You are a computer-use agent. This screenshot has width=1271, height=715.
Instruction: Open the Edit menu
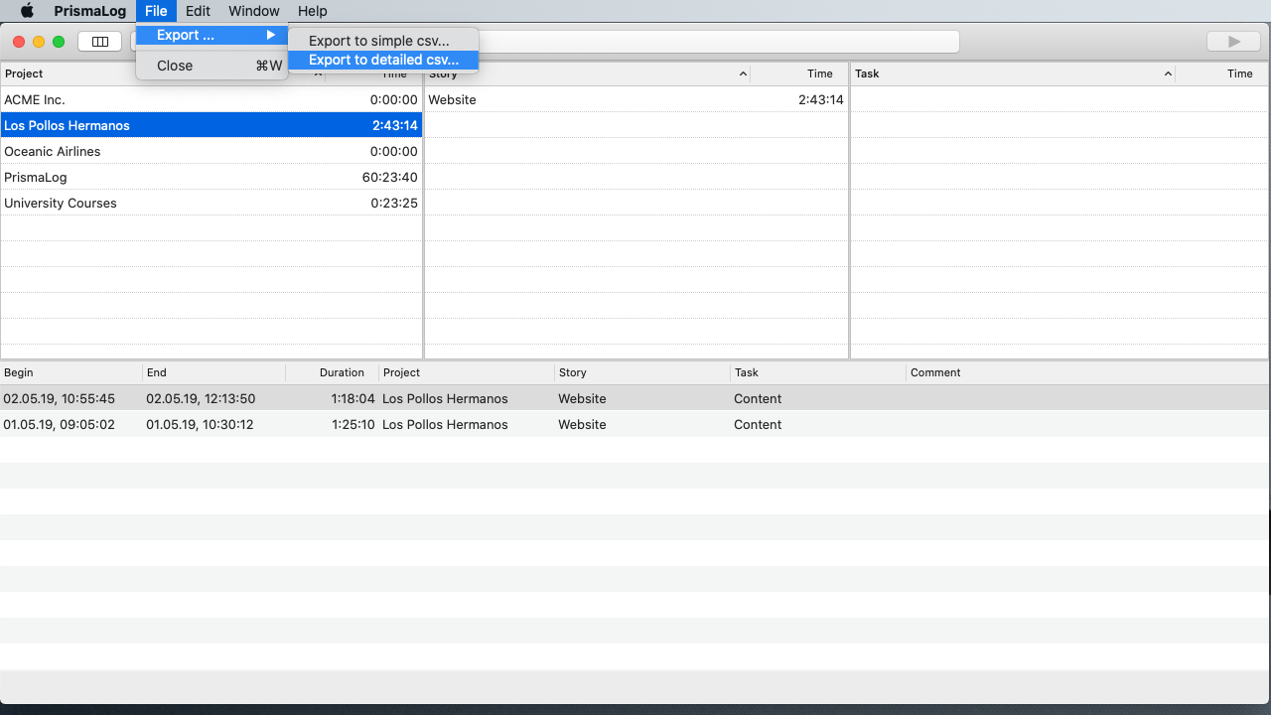[x=198, y=11]
